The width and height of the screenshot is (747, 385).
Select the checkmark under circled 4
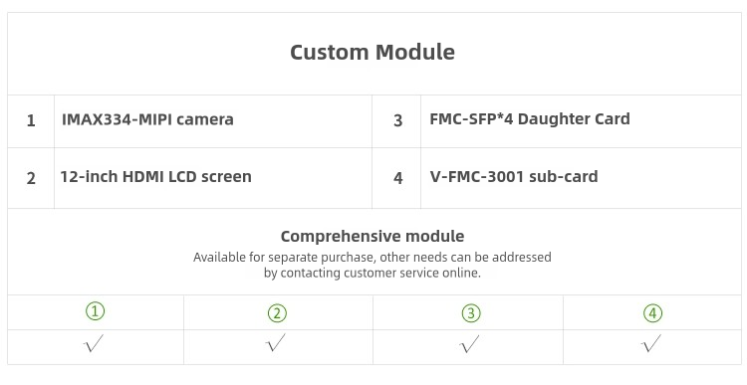[651, 343]
